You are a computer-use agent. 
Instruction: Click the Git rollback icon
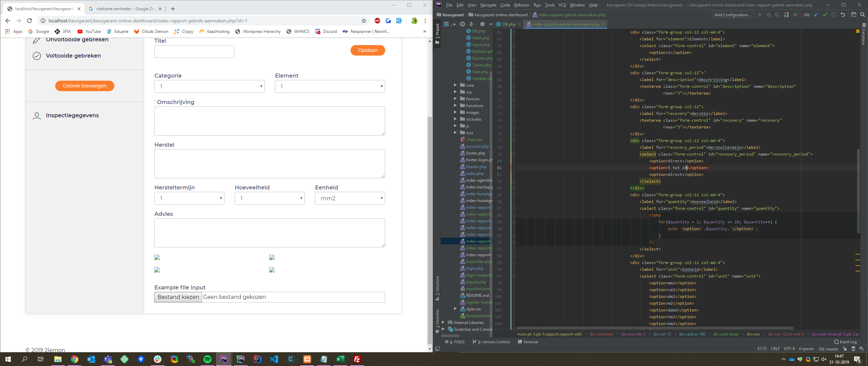pyautogui.click(x=843, y=15)
